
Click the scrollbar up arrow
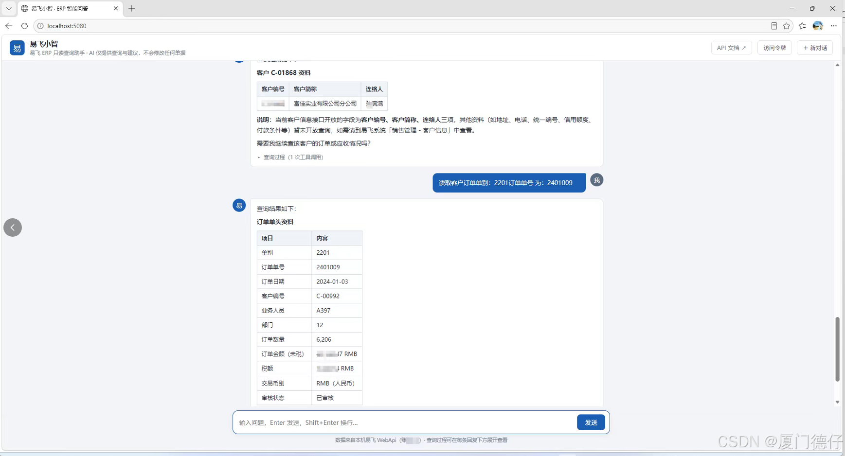coord(837,65)
